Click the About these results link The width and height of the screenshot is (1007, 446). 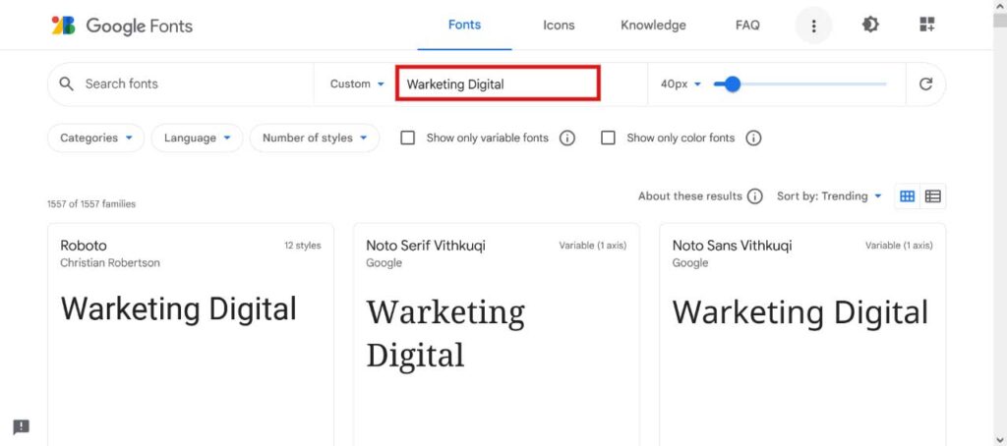689,196
